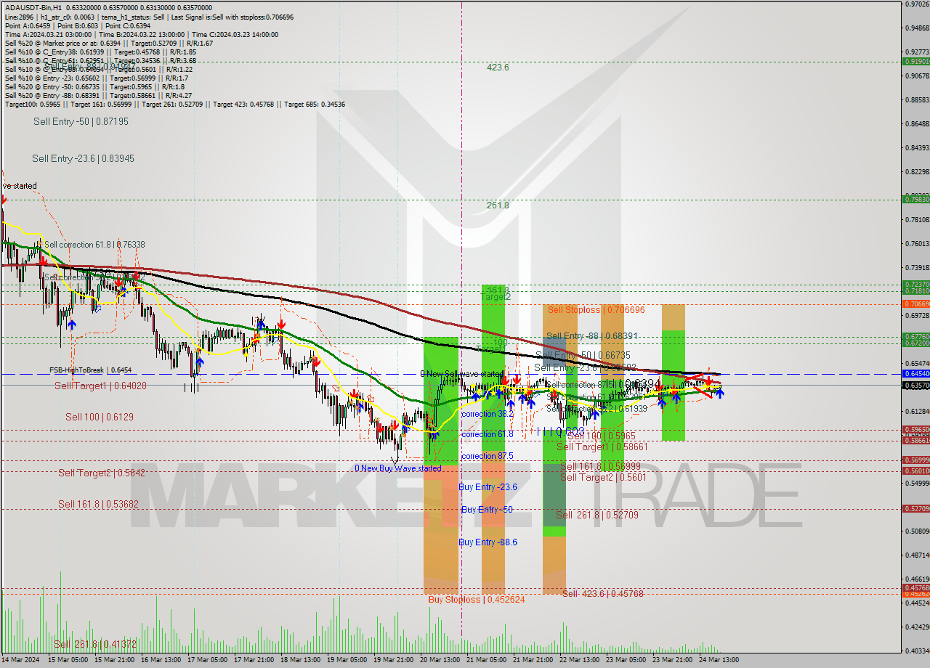Click the blue 0.64540 price axis tag
This screenshot has width=930, height=668.
click(x=916, y=373)
